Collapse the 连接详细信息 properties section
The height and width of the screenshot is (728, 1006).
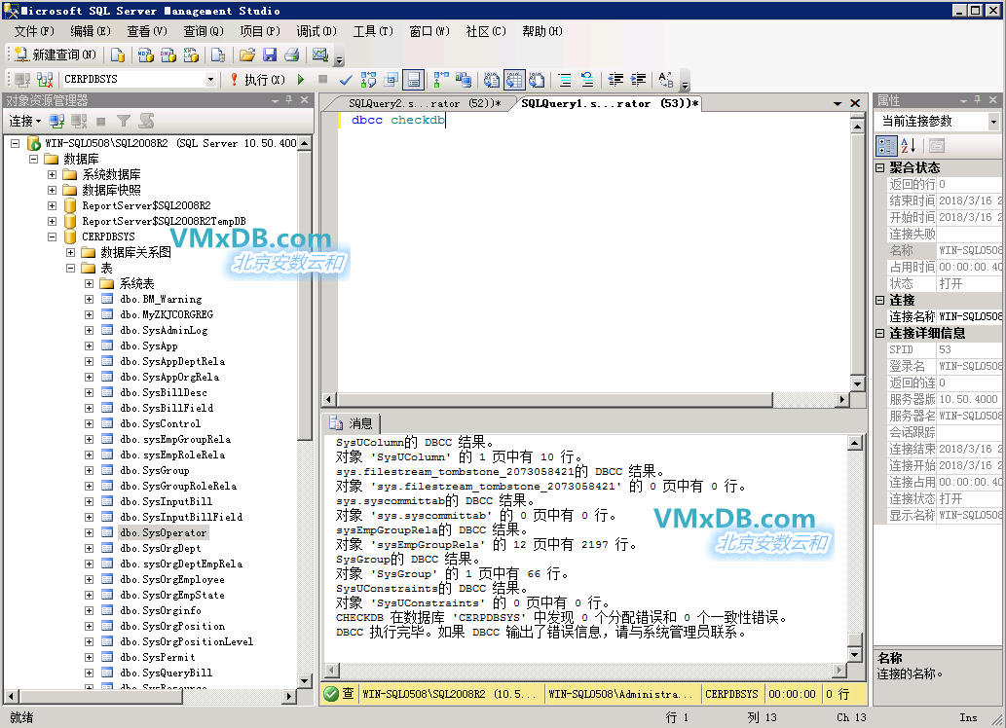pos(880,333)
